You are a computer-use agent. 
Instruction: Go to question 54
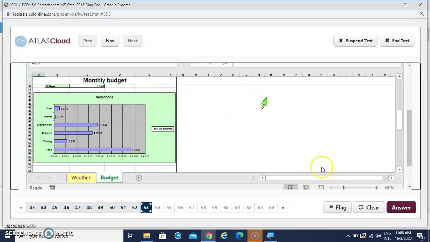pos(158,207)
